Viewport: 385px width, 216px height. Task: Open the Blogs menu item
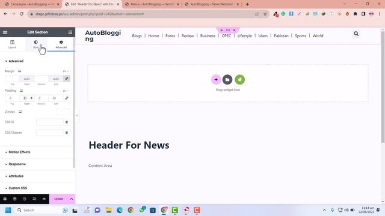137,36
